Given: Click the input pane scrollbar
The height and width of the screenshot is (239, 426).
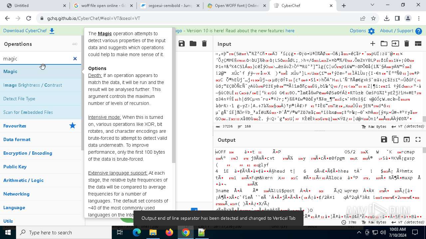Looking at the screenshot, I should (x=424, y=119).
